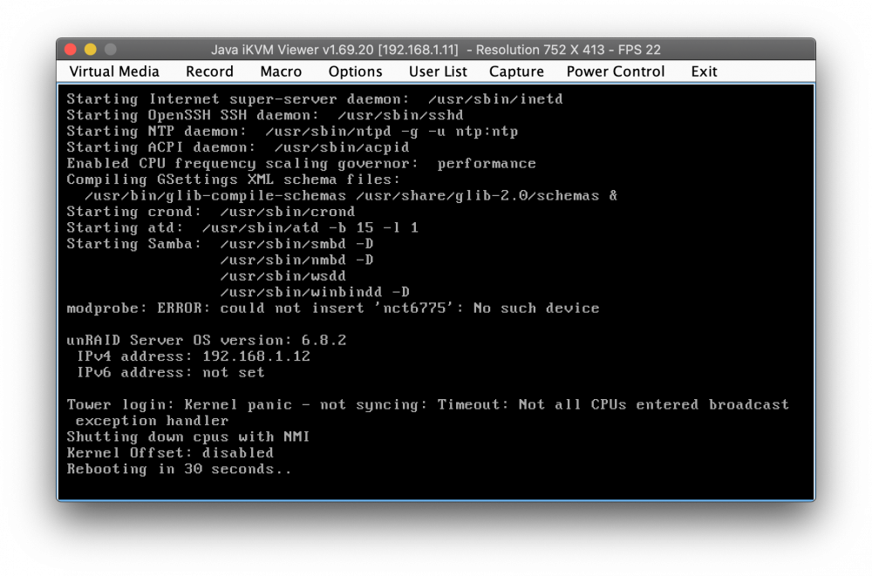Open the Record menu
The height and width of the screenshot is (576, 872).
pos(209,71)
